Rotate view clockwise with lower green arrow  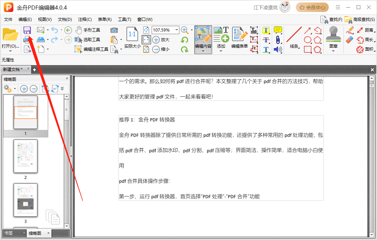(184, 49)
